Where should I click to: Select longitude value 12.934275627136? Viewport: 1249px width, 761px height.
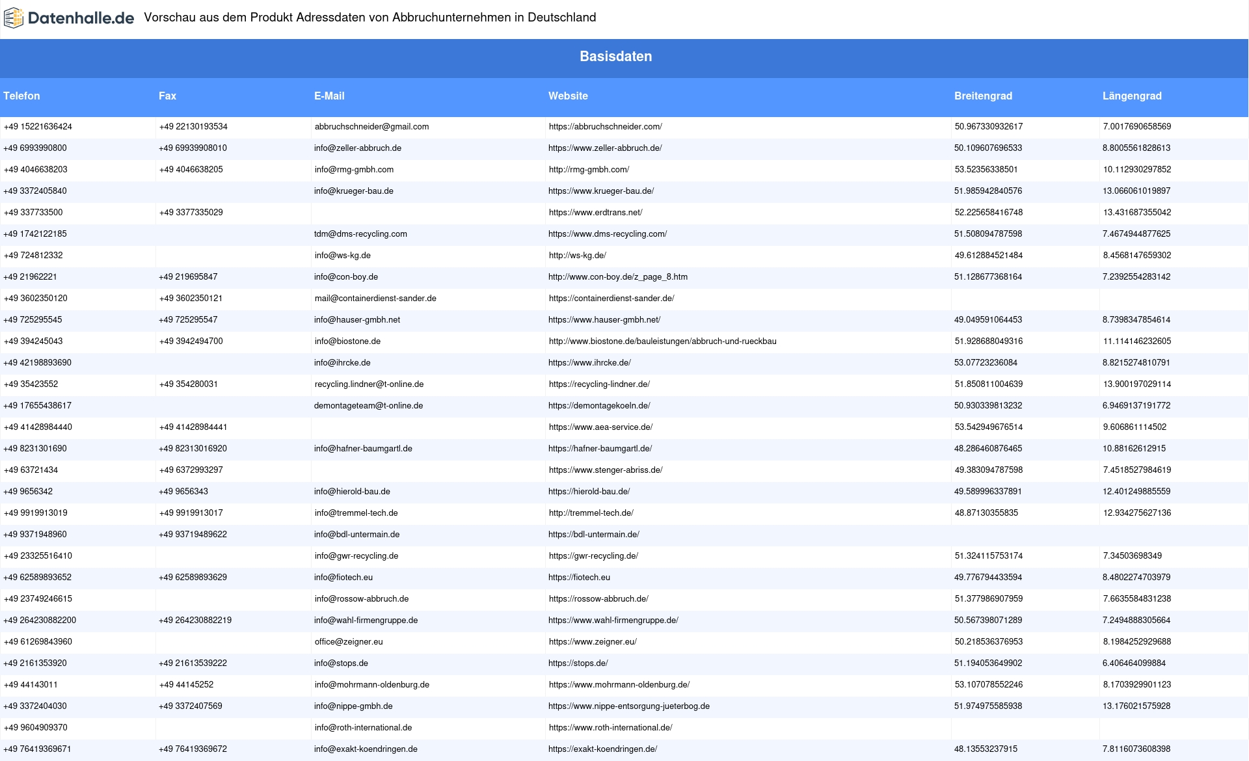[1136, 513]
